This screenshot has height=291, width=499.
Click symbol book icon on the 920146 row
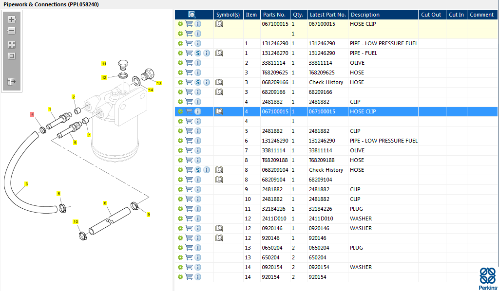(219, 238)
